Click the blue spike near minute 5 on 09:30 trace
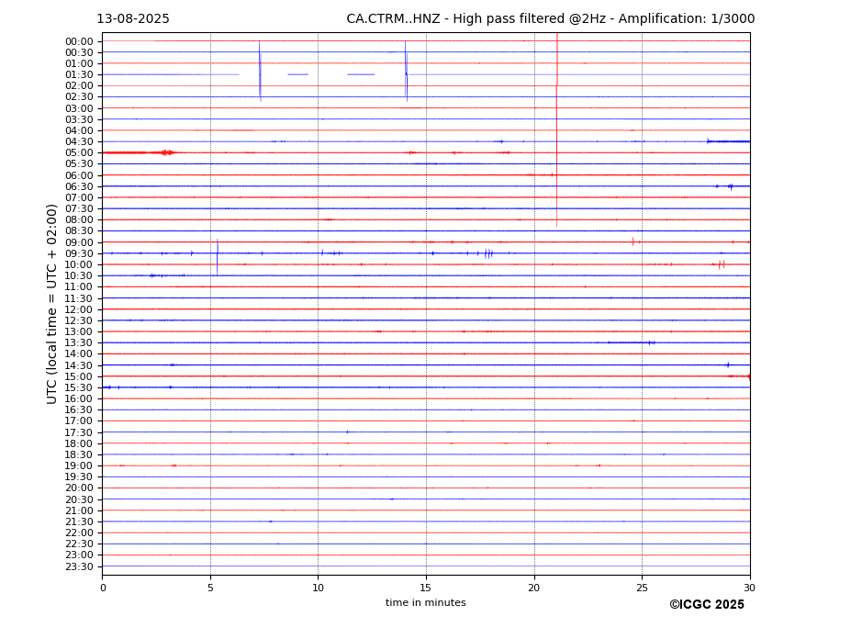This screenshot has height=639, width=851. click(x=217, y=257)
